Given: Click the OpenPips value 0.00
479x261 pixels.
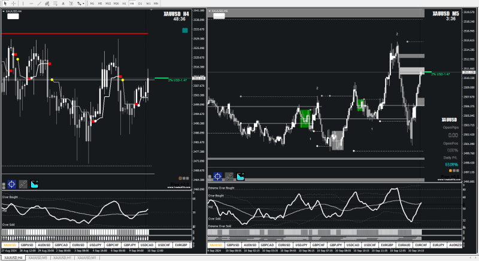Looking at the screenshot, I should 453,135.
